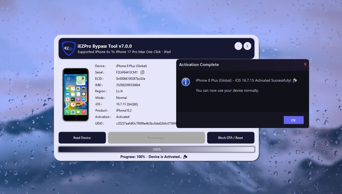Minimize the iEZPro Bypass Tool window

238,46
